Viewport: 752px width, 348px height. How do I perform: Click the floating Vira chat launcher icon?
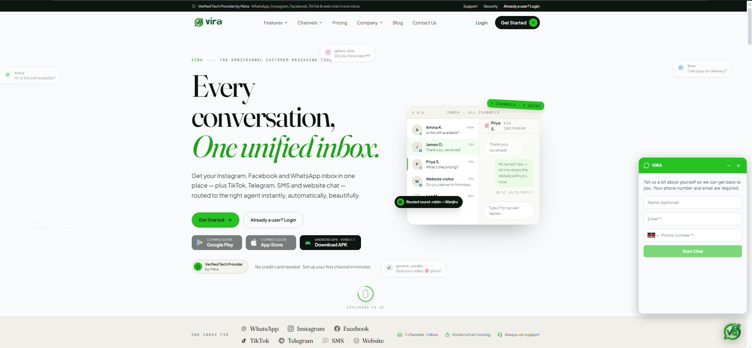732,331
